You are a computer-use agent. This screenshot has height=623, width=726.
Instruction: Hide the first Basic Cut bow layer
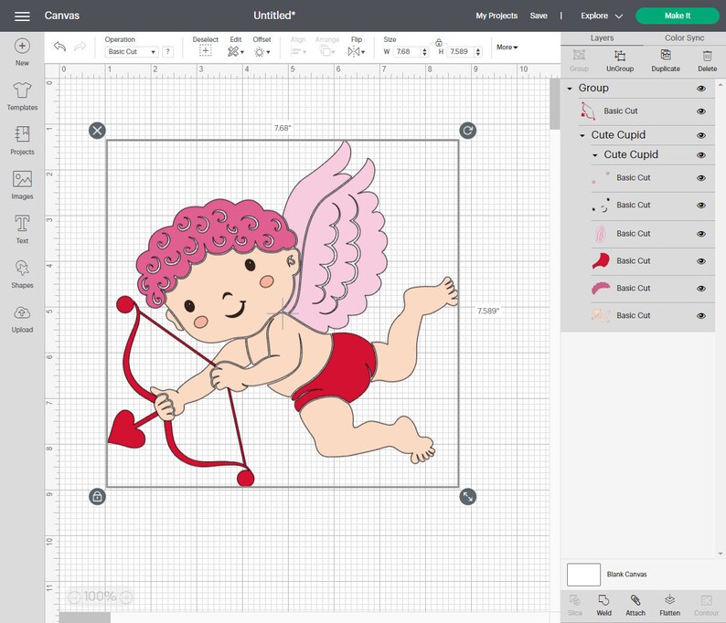click(x=701, y=111)
